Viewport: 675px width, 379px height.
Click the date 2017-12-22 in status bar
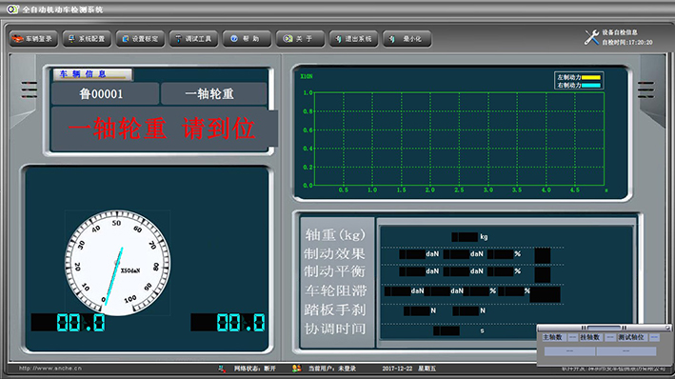pos(397,369)
